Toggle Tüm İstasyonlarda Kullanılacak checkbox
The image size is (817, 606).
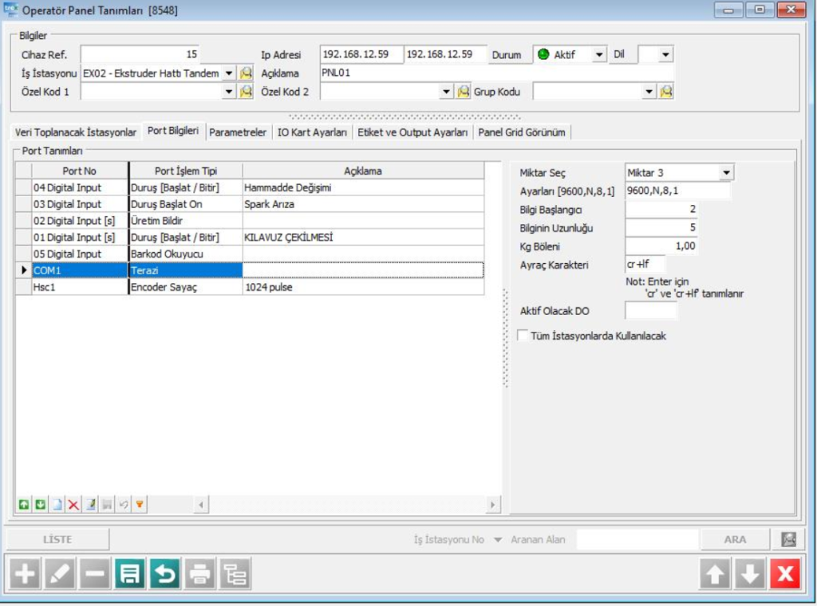pos(523,336)
